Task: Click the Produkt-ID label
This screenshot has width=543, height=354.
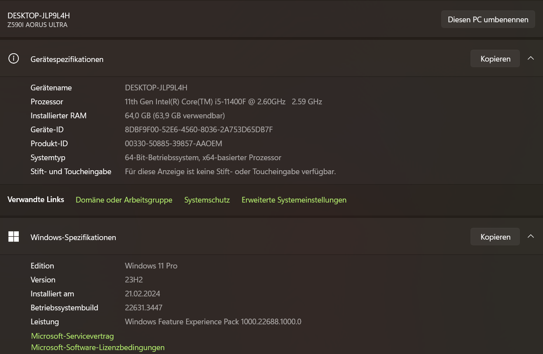Action: [49, 144]
